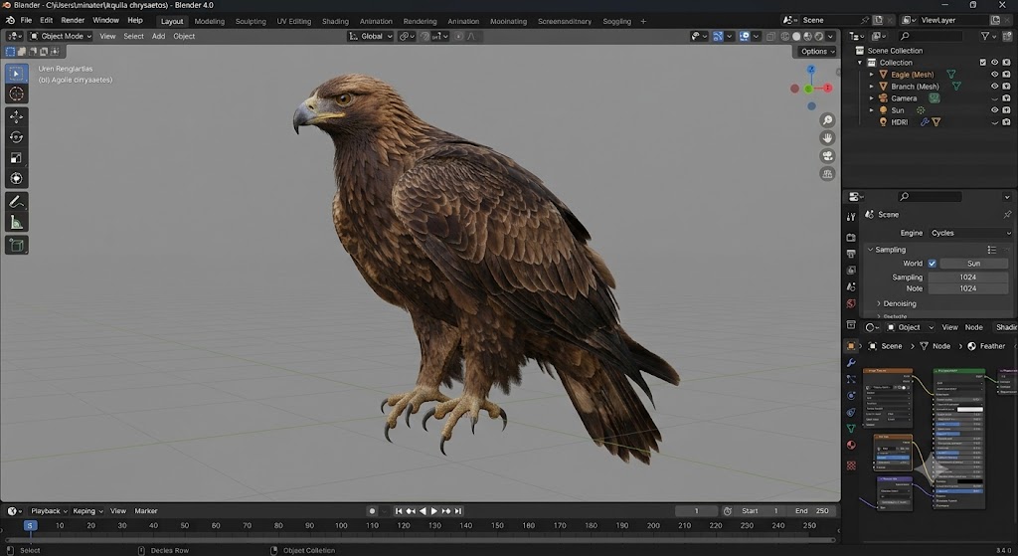Image resolution: width=1018 pixels, height=556 pixels.
Task: Select rendered viewport shading sphere
Action: coord(819,37)
